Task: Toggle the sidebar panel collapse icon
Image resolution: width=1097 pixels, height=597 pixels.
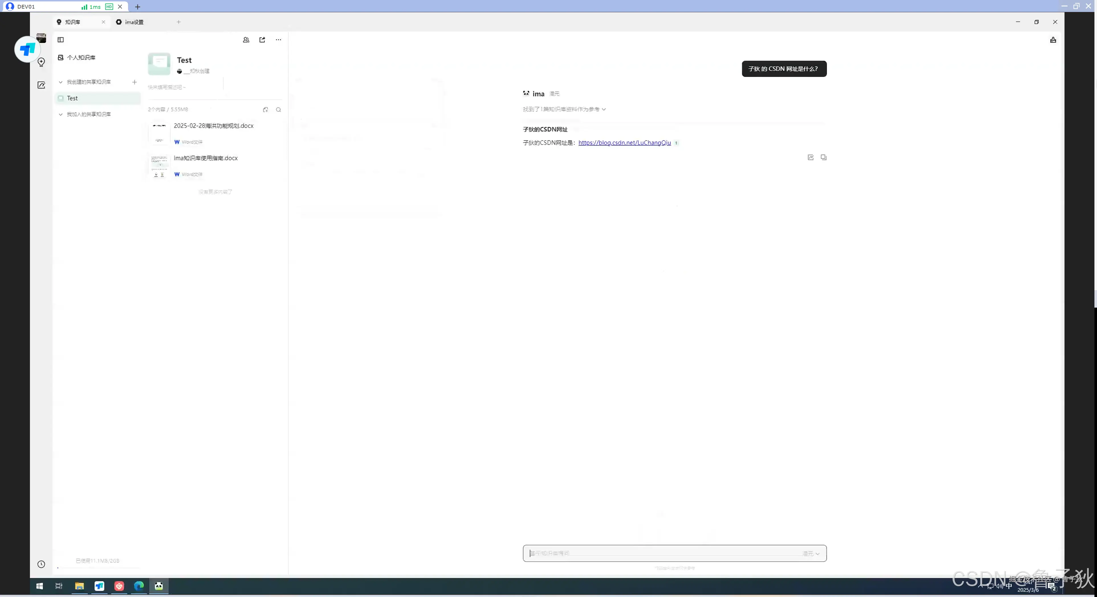Action: (x=60, y=40)
